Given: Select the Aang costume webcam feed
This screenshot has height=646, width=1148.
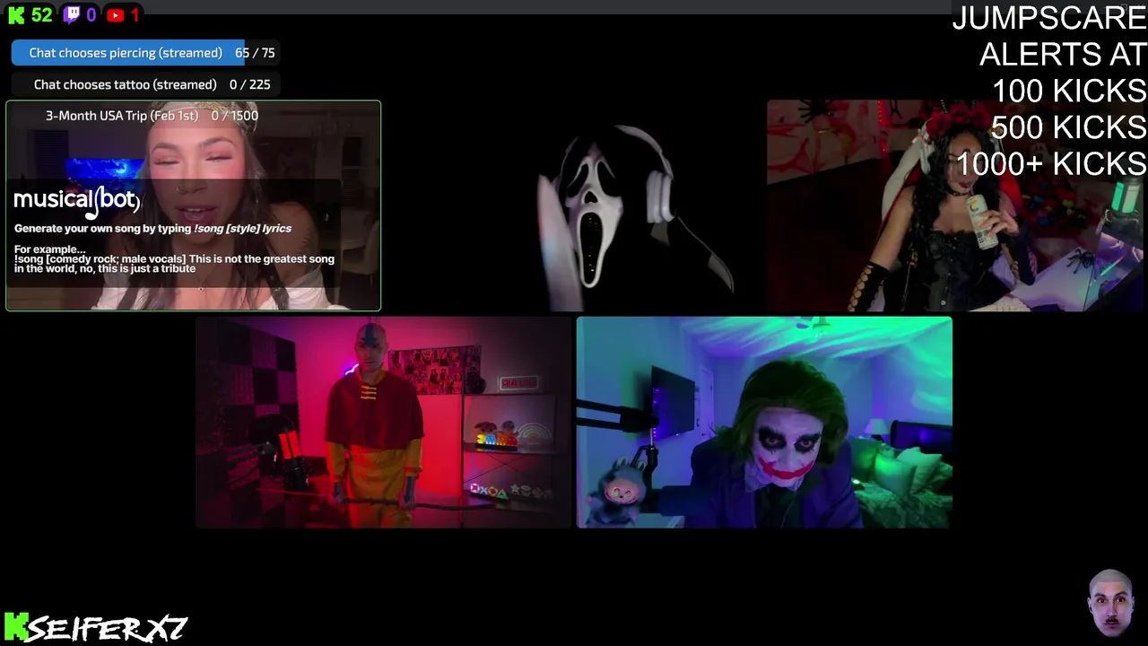Looking at the screenshot, I should (383, 423).
